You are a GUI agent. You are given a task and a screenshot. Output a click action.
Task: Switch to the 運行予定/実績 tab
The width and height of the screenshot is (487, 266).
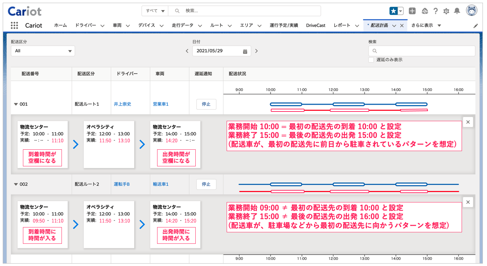tap(284, 25)
